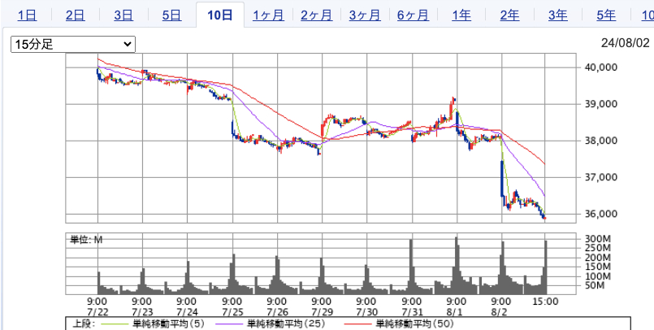Switch to the 3年 chart tab
The height and width of the screenshot is (330, 654).
click(x=557, y=16)
